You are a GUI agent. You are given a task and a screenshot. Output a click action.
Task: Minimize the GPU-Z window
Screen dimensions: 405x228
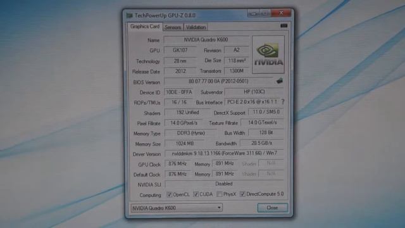point(254,13)
